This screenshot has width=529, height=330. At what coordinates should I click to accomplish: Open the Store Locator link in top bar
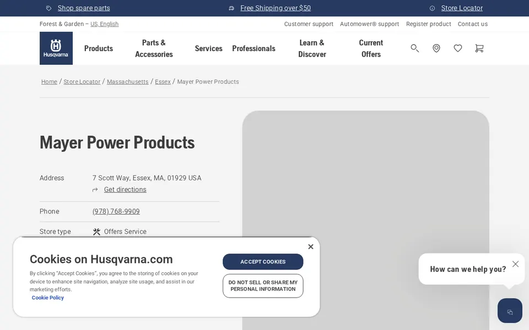pos(462,8)
